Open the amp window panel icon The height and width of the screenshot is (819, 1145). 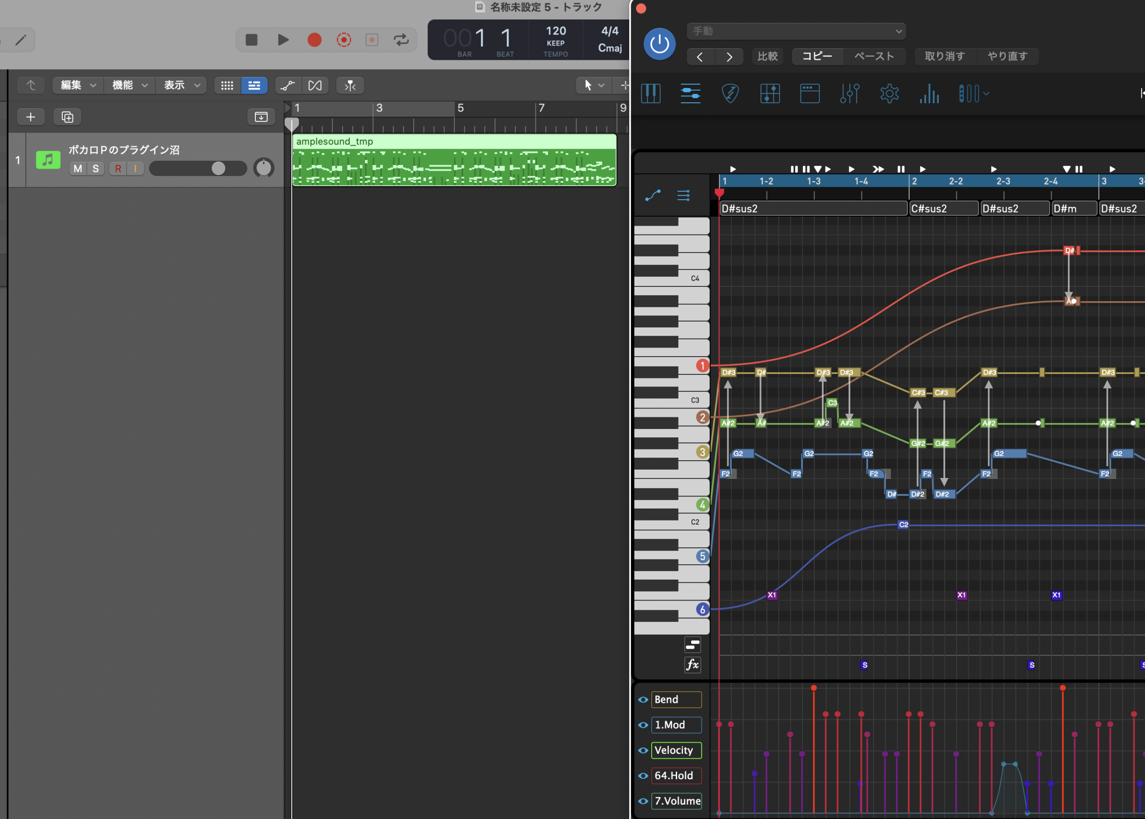click(x=810, y=94)
